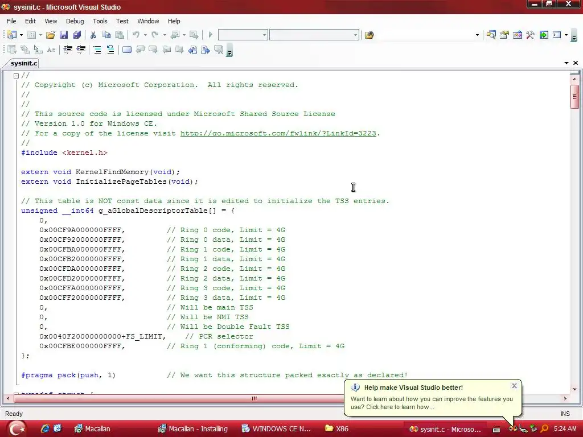Click the New Project icon
583x437 pixels.
point(12,35)
